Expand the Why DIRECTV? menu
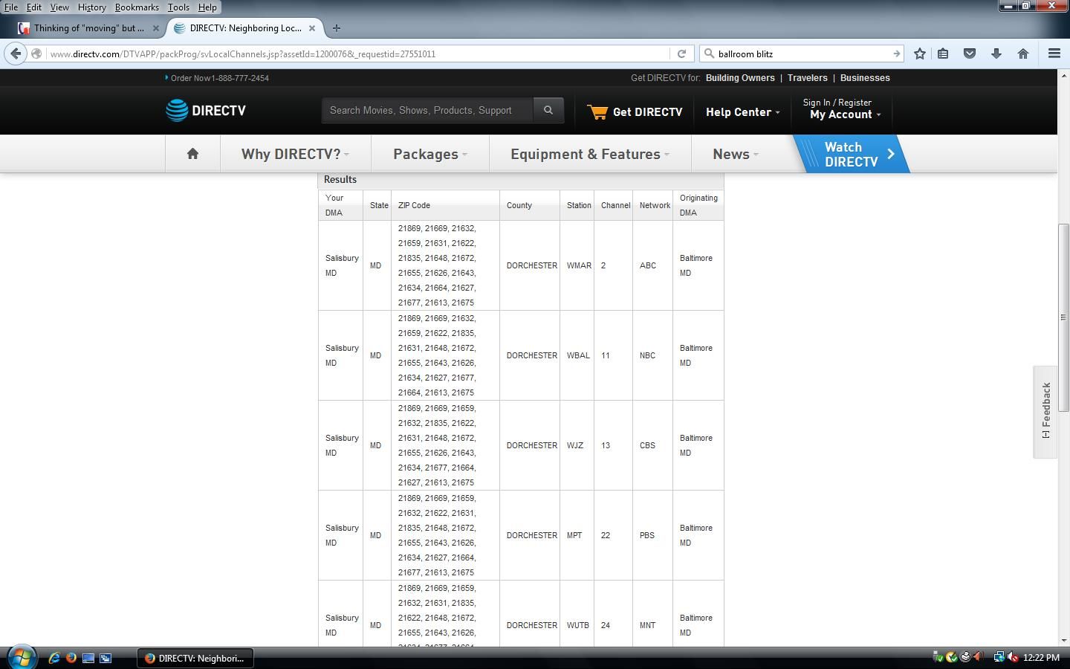 click(295, 154)
